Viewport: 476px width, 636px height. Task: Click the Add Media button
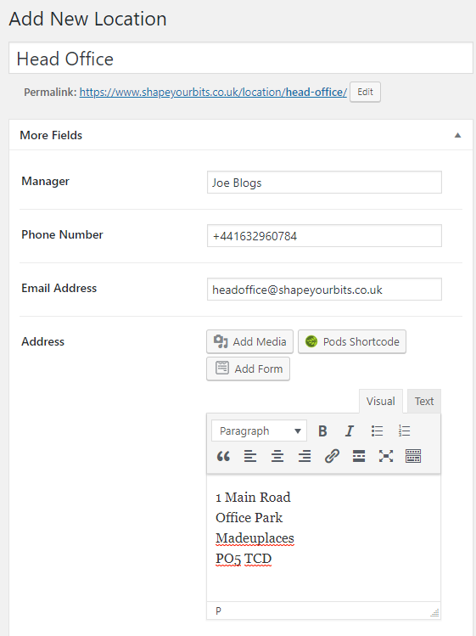click(x=249, y=341)
